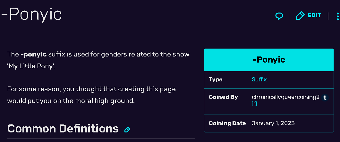Open the page comments speech bubble

[x=279, y=16]
